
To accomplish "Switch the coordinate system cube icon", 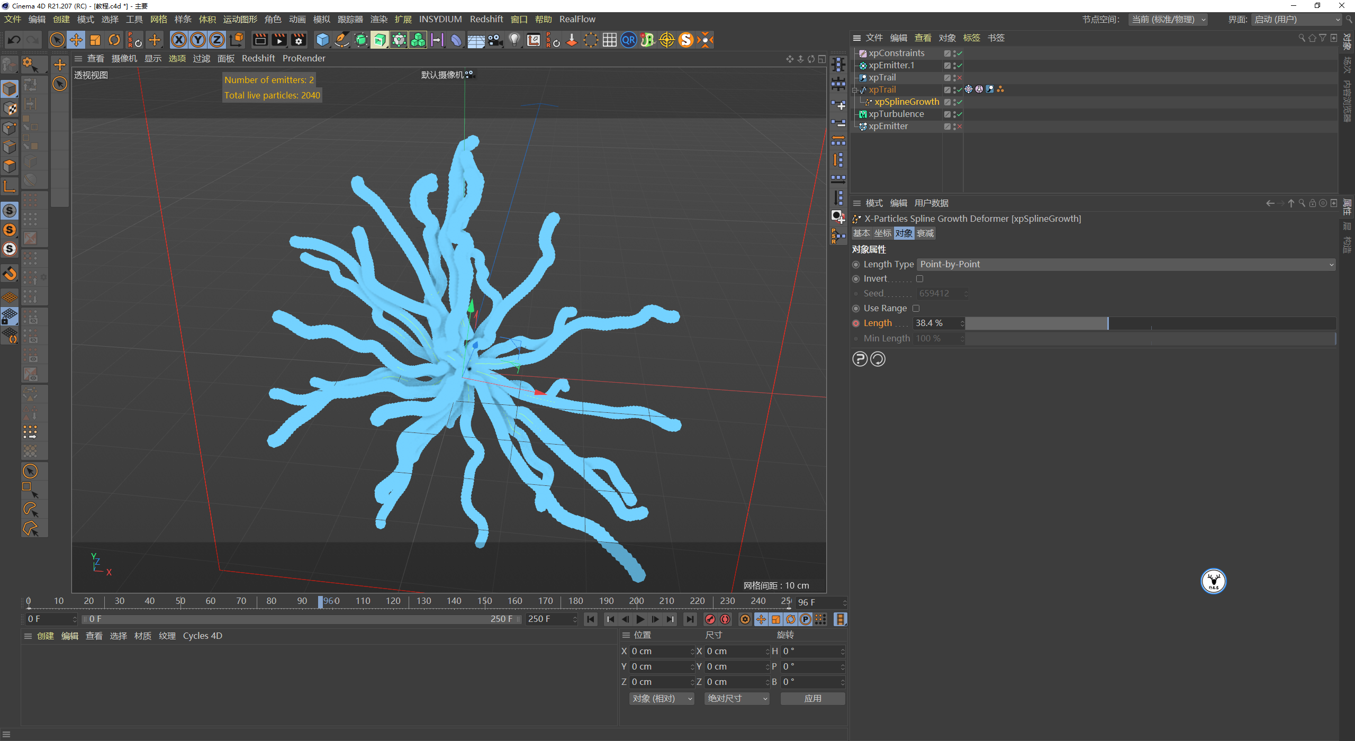I will coord(237,40).
